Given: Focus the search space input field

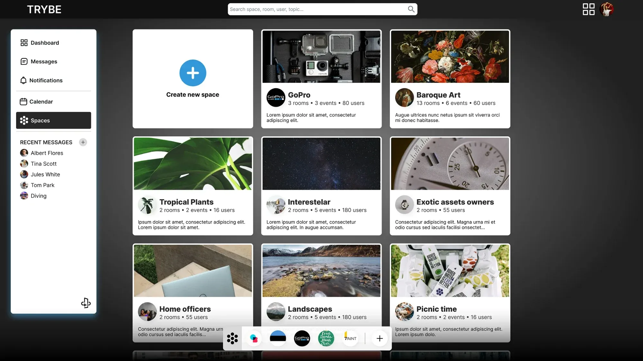Looking at the screenshot, I should coord(322,9).
